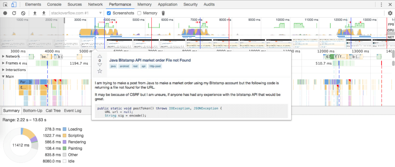Open the Application panel tab
The image size is (395, 167).
tap(167, 5)
